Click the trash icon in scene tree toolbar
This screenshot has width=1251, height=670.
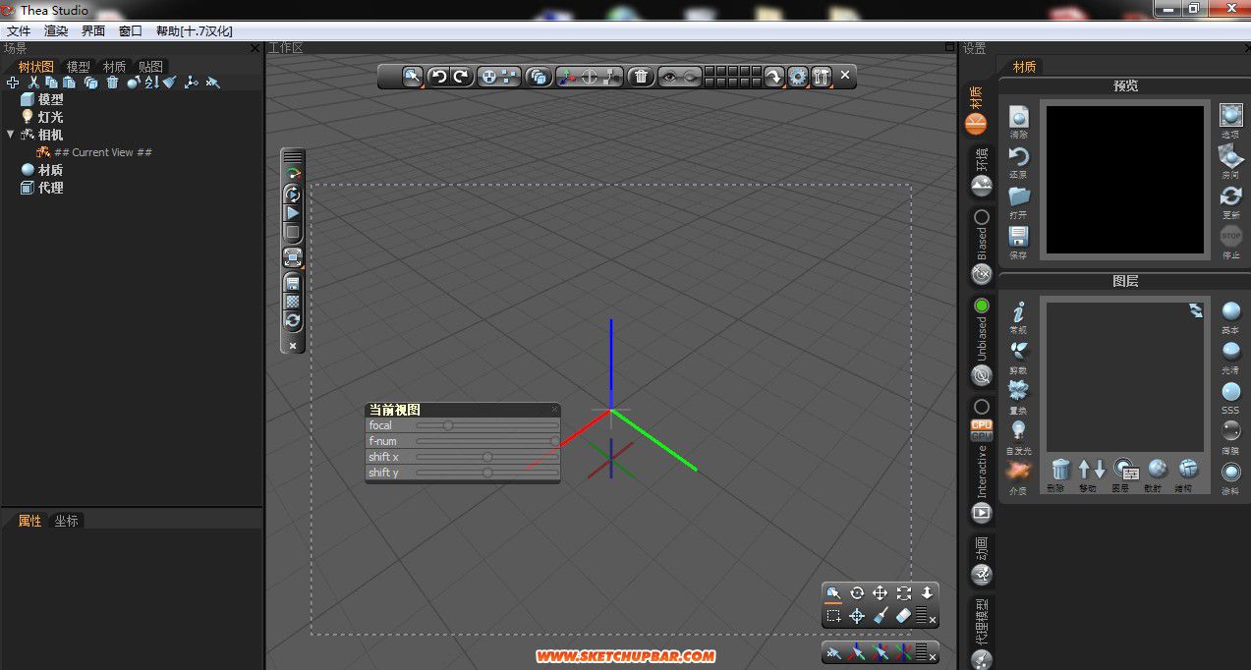(112, 83)
